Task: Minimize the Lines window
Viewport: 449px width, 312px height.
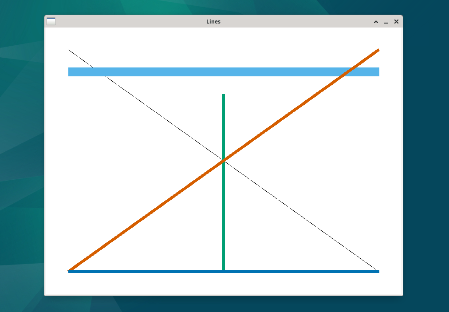Action: 386,21
